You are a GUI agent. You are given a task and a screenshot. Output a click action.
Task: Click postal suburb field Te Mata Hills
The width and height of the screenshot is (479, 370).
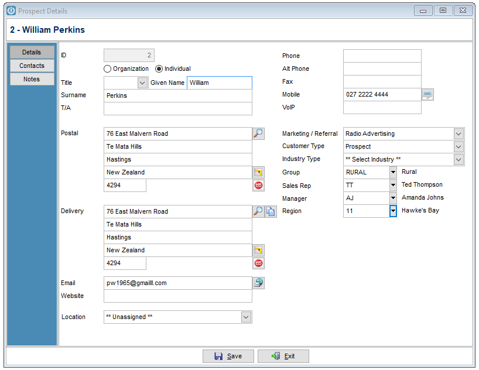[x=178, y=147]
